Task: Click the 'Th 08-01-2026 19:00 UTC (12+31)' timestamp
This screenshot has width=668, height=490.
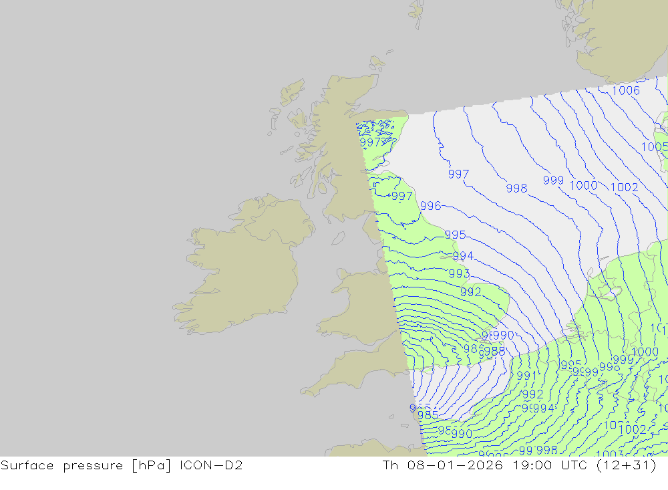Action: pyautogui.click(x=520, y=465)
